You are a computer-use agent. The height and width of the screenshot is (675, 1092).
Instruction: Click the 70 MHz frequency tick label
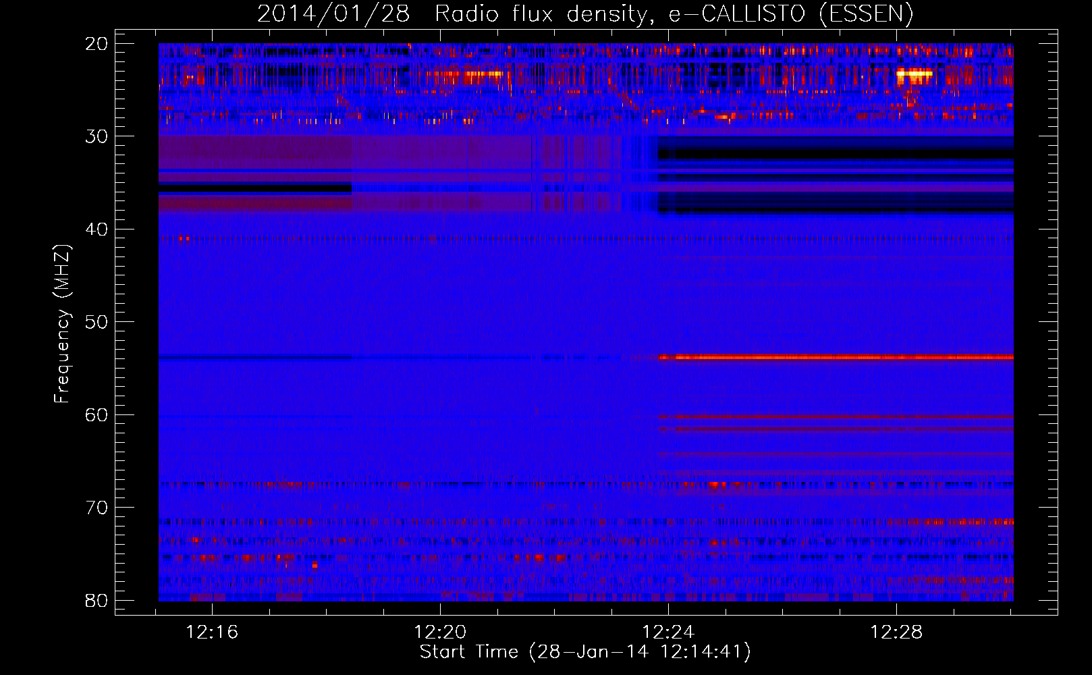point(97,508)
